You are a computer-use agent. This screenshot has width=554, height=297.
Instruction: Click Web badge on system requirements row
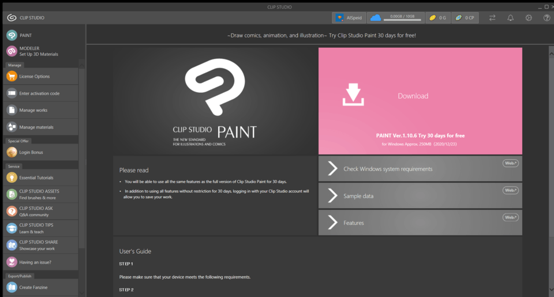511,163
